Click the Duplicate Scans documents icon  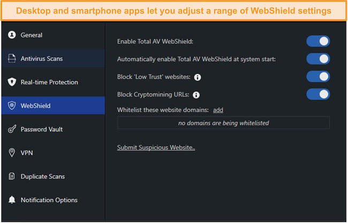pos(12,176)
